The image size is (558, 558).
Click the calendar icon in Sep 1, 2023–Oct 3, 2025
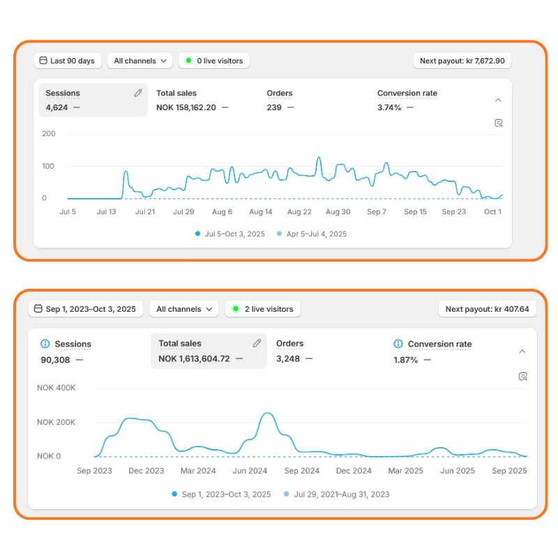[x=38, y=309]
